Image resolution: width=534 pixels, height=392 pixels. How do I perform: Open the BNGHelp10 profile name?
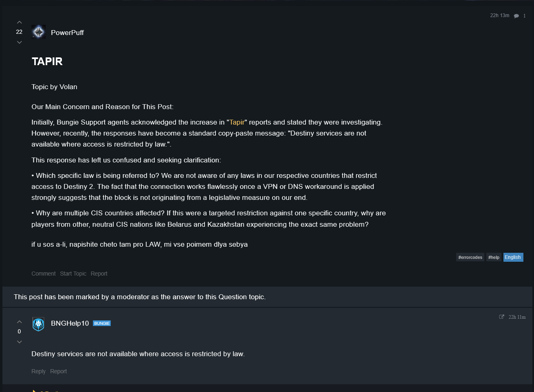(x=70, y=323)
